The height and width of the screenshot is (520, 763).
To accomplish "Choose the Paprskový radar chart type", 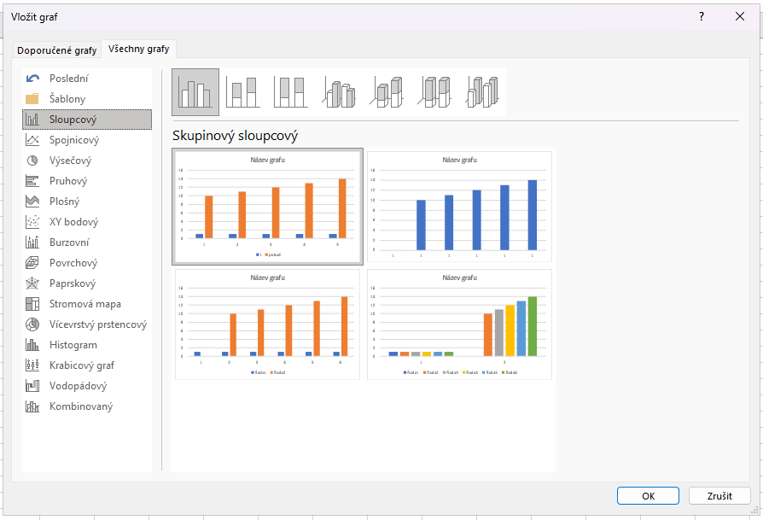I will tap(73, 283).
